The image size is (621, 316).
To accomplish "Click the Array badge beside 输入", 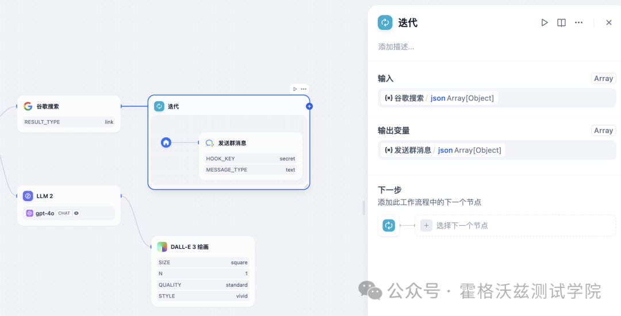I will tap(603, 78).
